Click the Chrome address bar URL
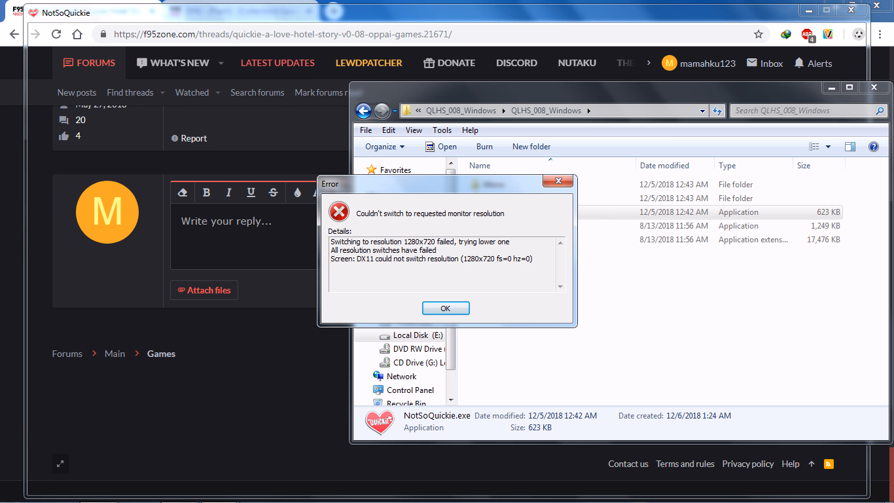 coord(283,34)
